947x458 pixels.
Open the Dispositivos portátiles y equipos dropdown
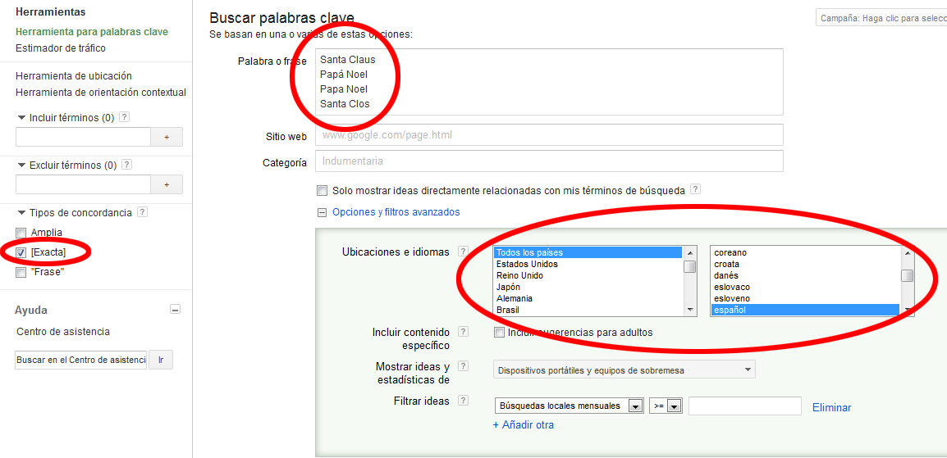tap(624, 370)
